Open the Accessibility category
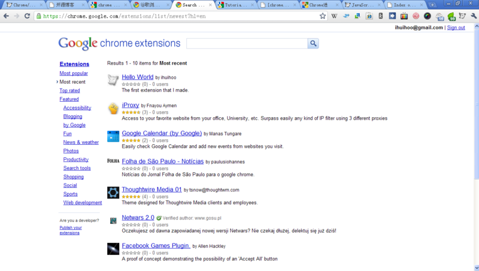 click(x=77, y=108)
